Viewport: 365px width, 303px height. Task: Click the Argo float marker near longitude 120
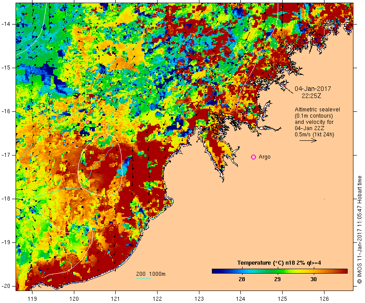point(88,123)
